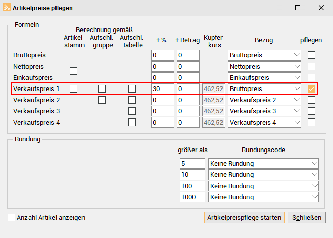Uncheck pflegen for Verkaufspreis 1

(311, 88)
